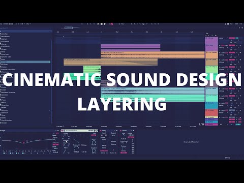Viewport: 244px width, 183px height.
Task: Select the magenta Master track header
Action: [x=212, y=125]
